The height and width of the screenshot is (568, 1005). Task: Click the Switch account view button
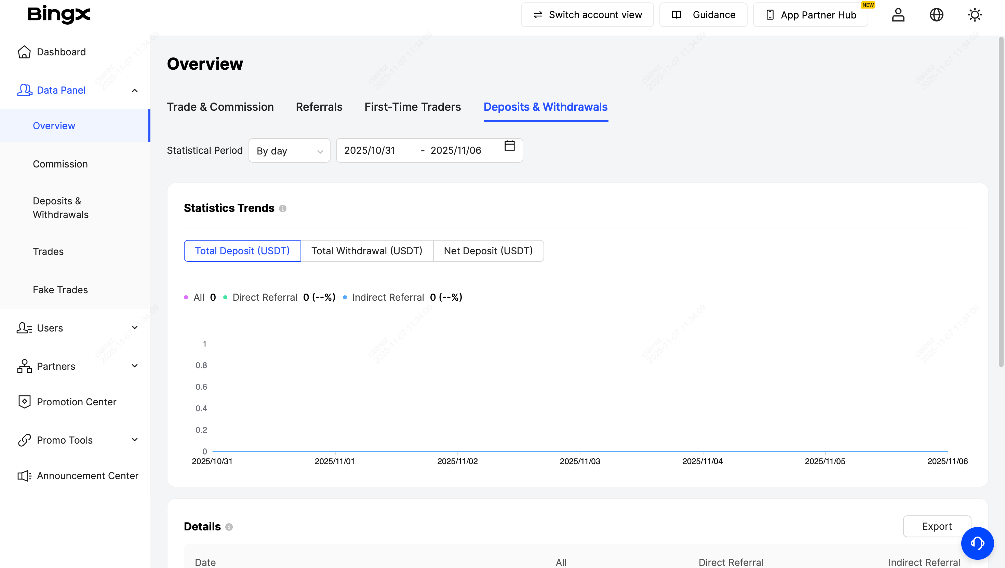point(587,15)
